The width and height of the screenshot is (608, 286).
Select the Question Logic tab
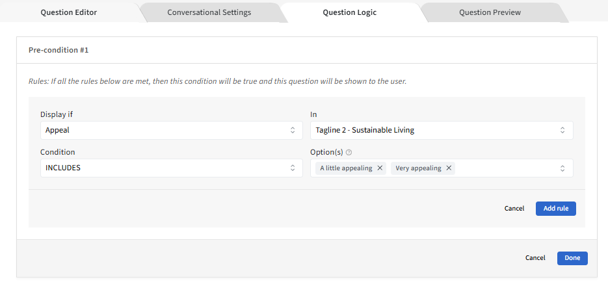tap(349, 12)
